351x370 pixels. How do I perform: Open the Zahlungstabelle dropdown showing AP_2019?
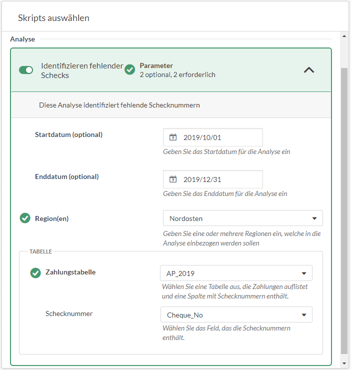(236, 273)
